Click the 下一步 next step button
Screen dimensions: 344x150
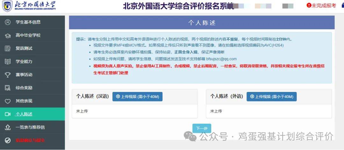pyautogui.click(x=202, y=128)
